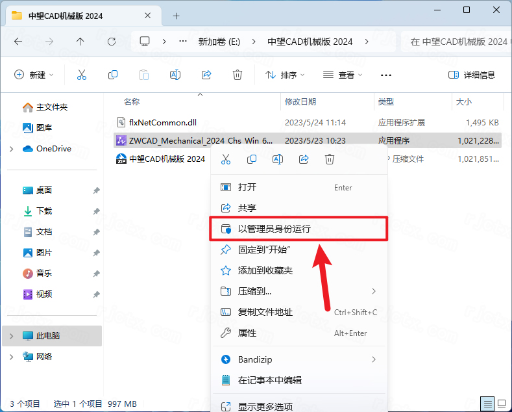Open 下载 folder in sidebar

pos(44,211)
